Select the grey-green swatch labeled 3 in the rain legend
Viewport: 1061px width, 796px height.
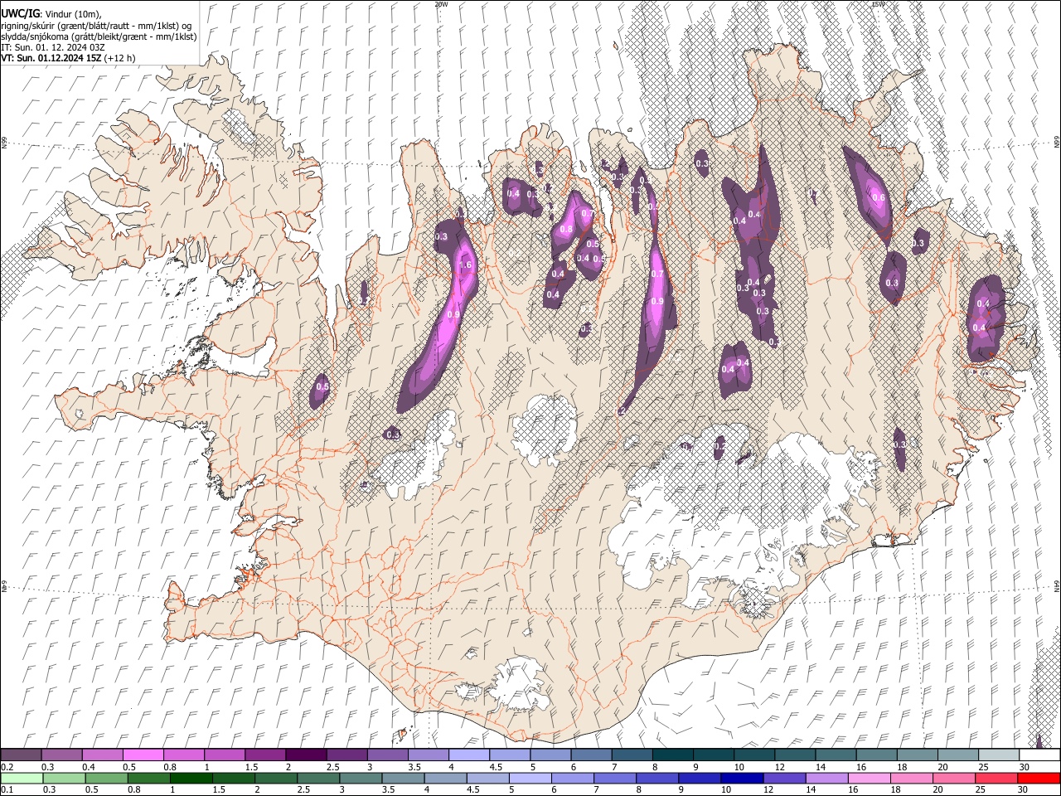click(x=361, y=778)
